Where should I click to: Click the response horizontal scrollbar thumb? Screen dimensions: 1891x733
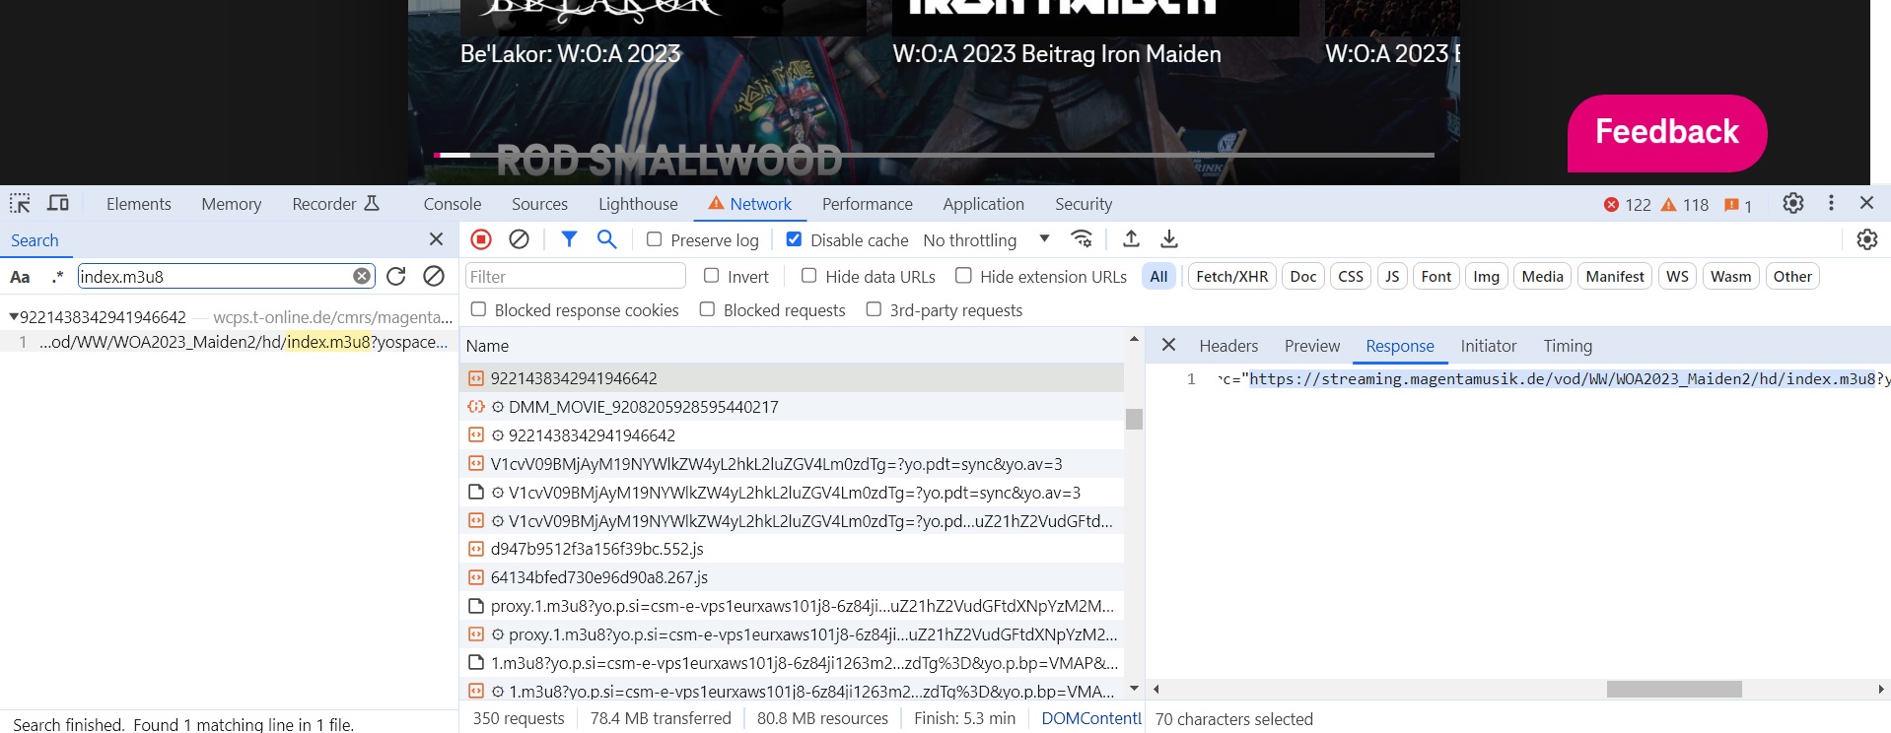click(1674, 690)
